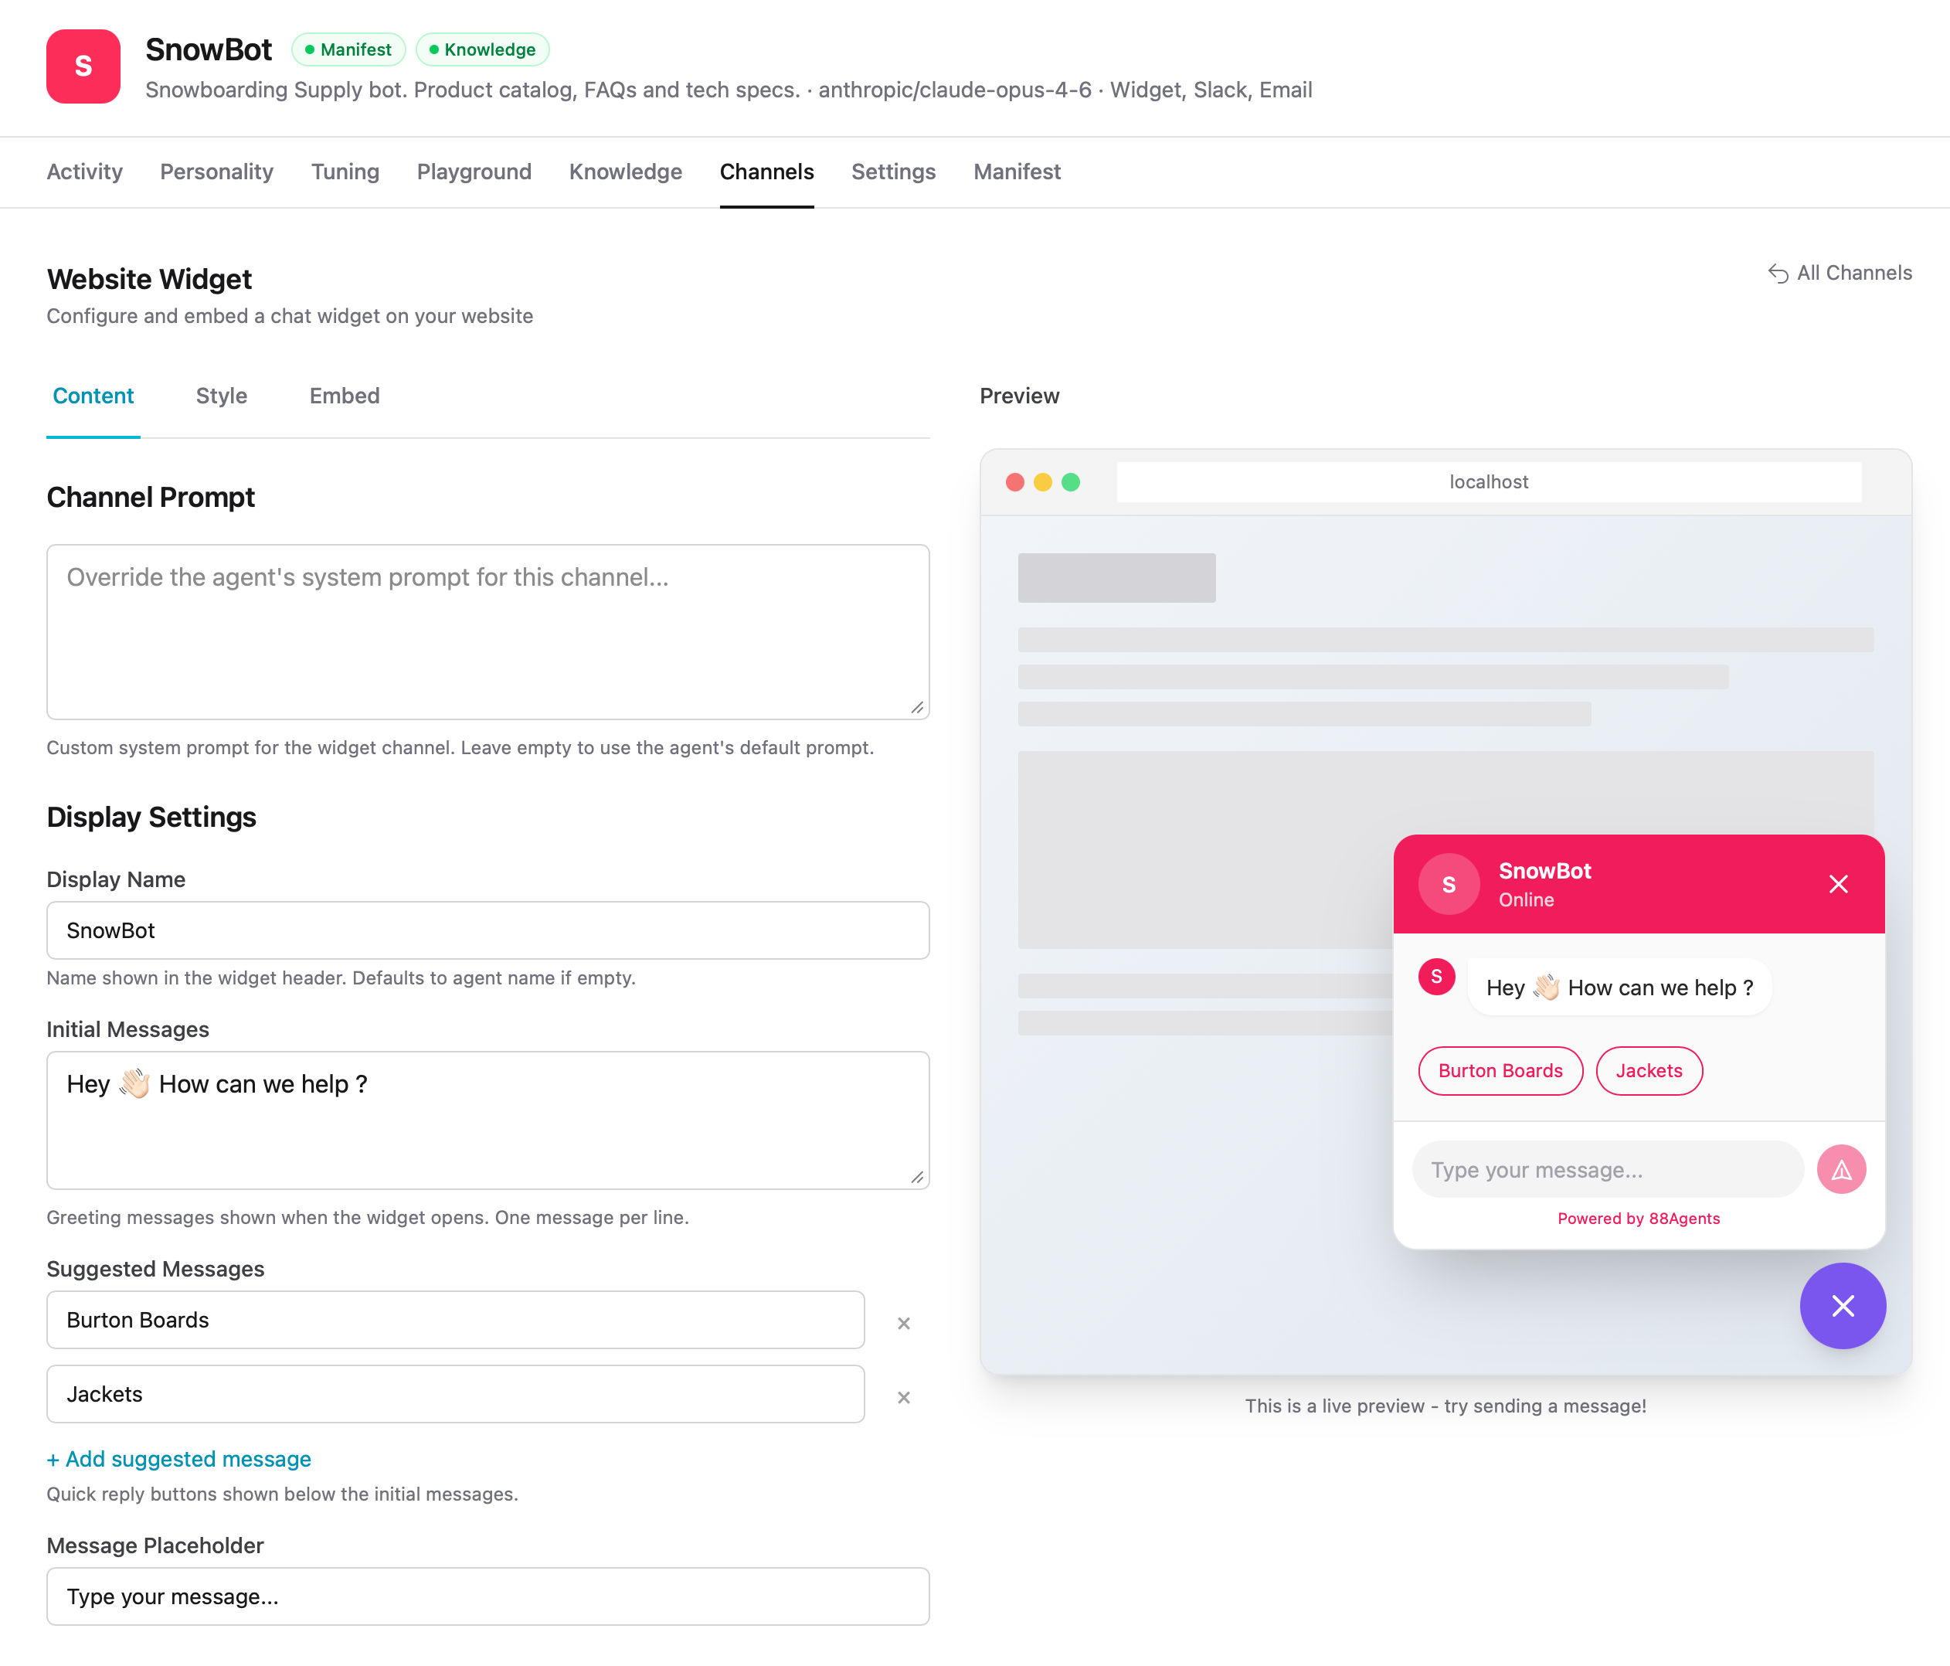
Task: Switch to the Style tab
Action: (x=220, y=396)
